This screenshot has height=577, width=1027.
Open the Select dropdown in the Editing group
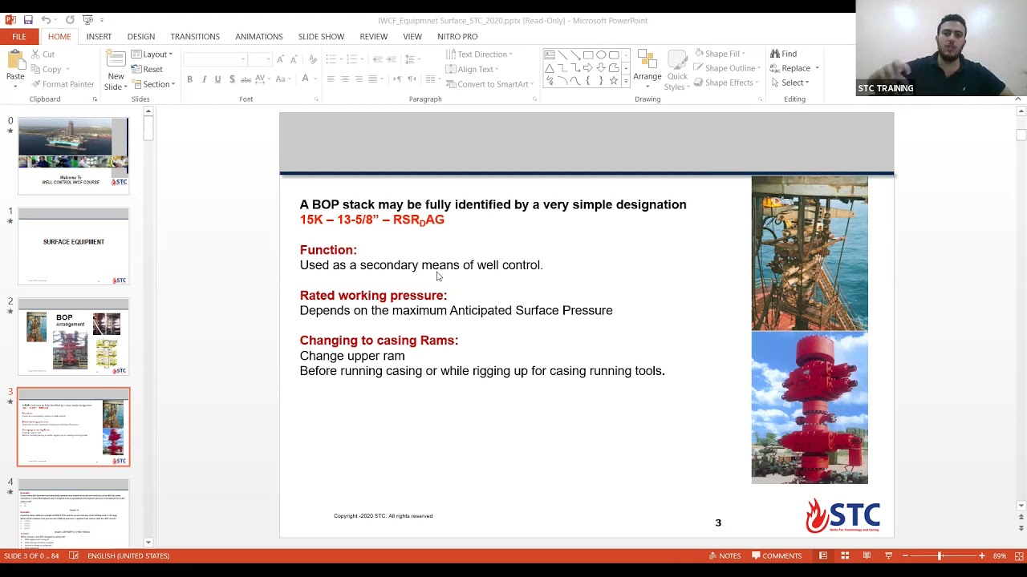790,83
